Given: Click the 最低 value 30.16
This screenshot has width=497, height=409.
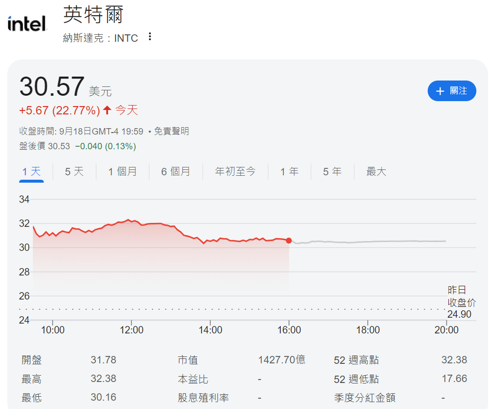Looking at the screenshot, I should click(x=103, y=397).
